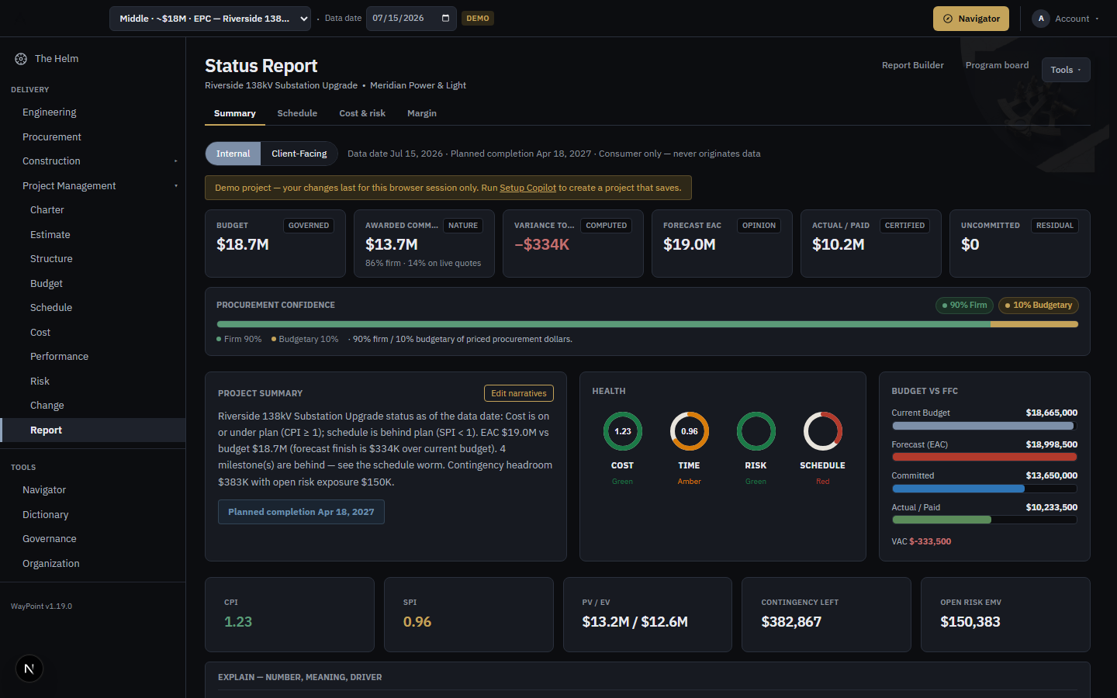Open the Dictionary tool
Image resolution: width=1117 pixels, height=698 pixels.
click(46, 515)
